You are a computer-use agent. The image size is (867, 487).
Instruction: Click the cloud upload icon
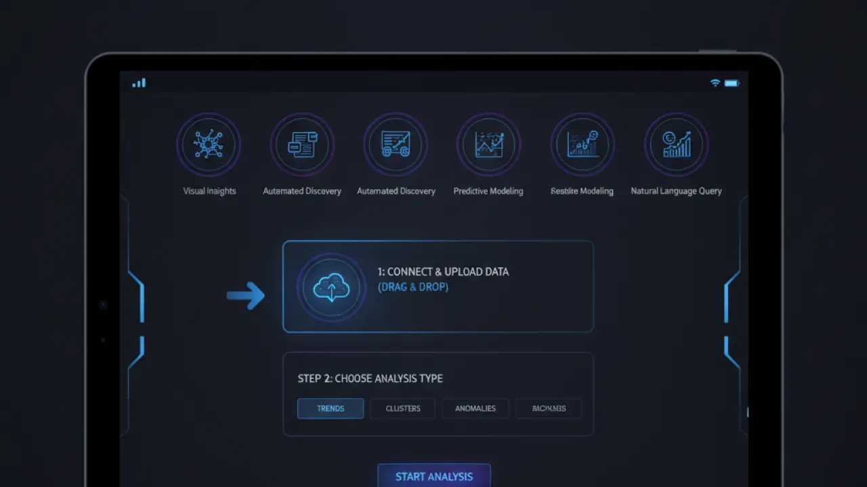click(331, 288)
